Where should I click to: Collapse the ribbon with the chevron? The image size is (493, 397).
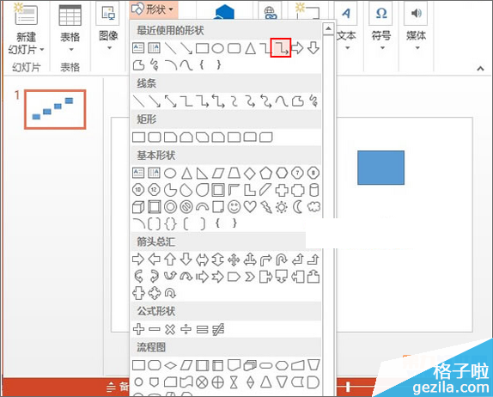[x=480, y=68]
